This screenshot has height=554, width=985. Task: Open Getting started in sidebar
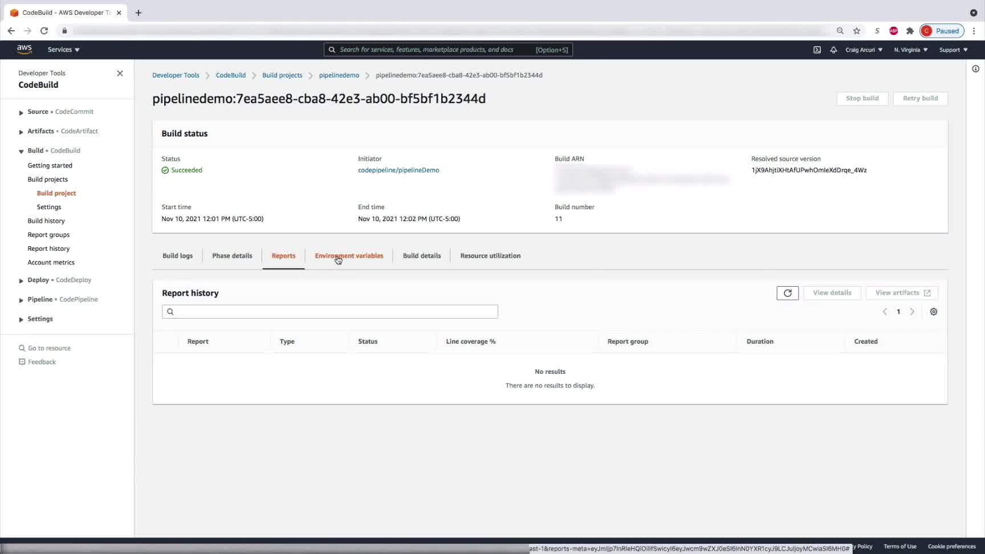(50, 166)
